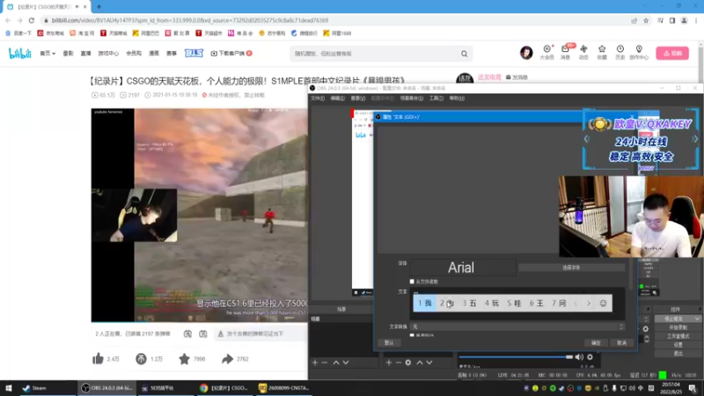Open 场景集合 menu in OBS

[412, 99]
